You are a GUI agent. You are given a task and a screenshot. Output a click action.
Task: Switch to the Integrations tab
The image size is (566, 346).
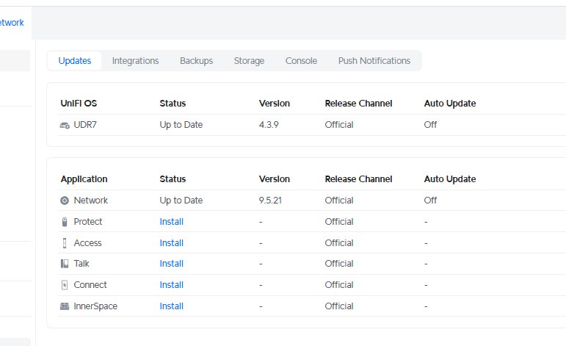(x=135, y=61)
